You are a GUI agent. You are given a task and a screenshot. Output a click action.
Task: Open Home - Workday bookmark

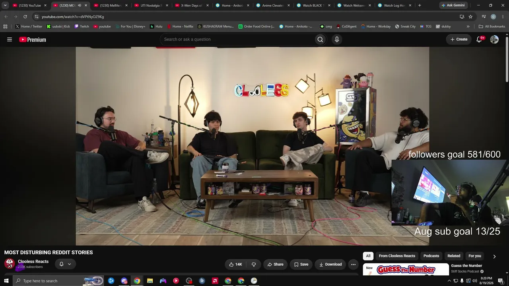coord(376,27)
